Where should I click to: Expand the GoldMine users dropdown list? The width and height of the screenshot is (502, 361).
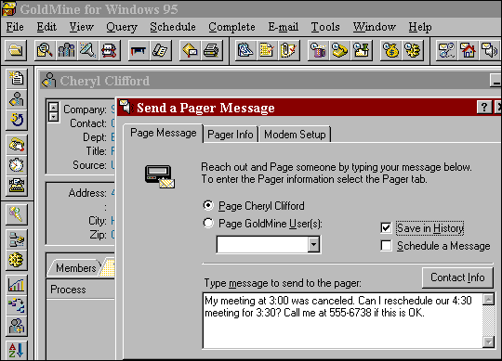[x=314, y=245]
